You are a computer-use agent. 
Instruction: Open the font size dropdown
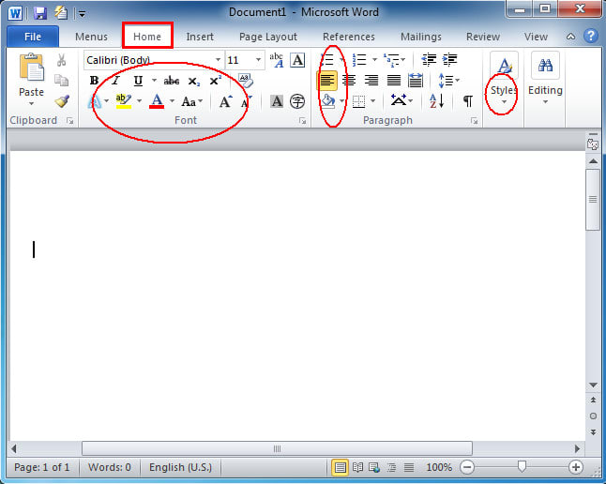pyautogui.click(x=258, y=60)
